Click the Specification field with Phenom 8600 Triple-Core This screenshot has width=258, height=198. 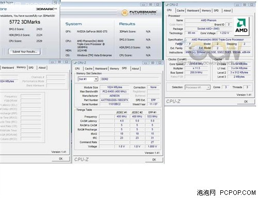click(218, 39)
